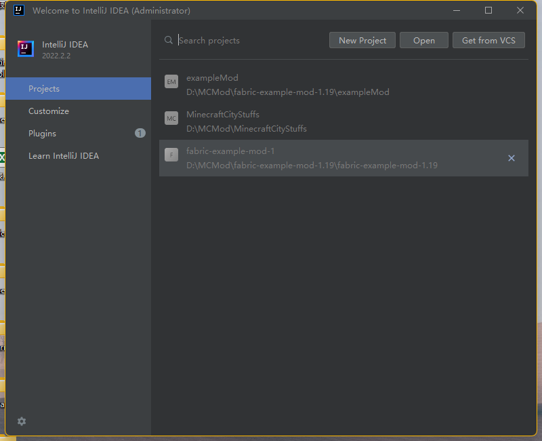Choose Get from VCS
This screenshot has width=542, height=441.
pyautogui.click(x=488, y=40)
